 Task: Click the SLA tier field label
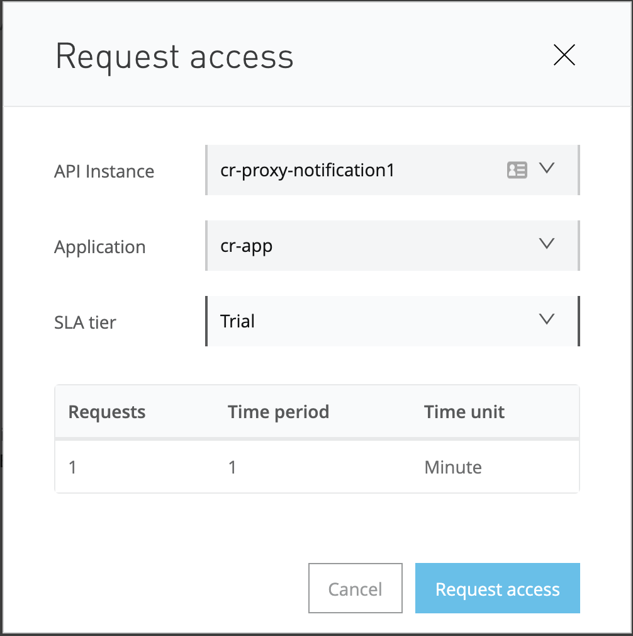86,322
